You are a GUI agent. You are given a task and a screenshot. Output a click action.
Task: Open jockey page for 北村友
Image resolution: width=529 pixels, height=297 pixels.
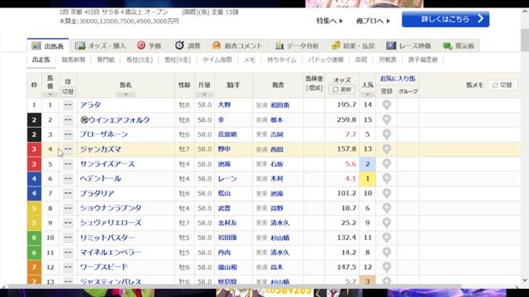pyautogui.click(x=227, y=223)
